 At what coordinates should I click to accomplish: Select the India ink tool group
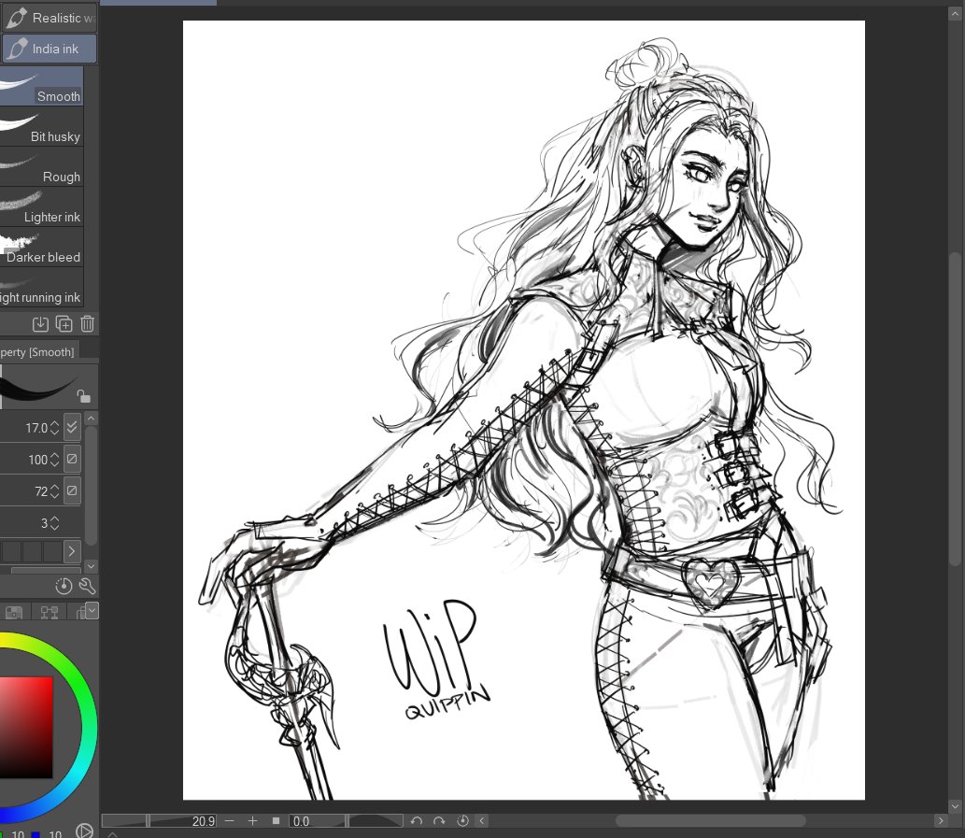[x=50, y=49]
